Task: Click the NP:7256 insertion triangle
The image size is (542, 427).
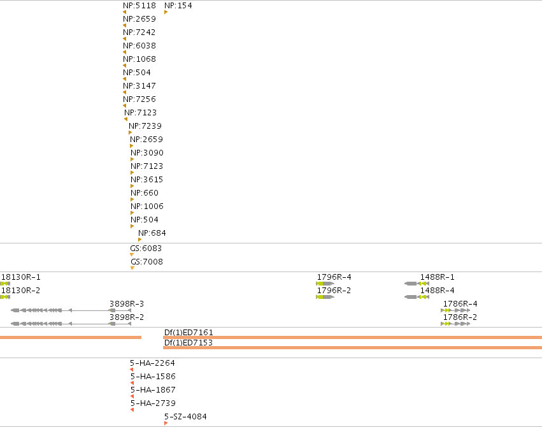Action: tap(124, 106)
